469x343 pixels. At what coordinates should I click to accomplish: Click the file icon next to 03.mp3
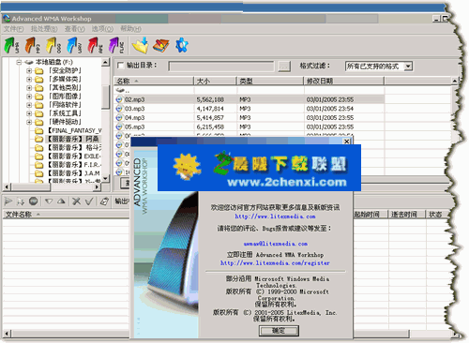119,109
